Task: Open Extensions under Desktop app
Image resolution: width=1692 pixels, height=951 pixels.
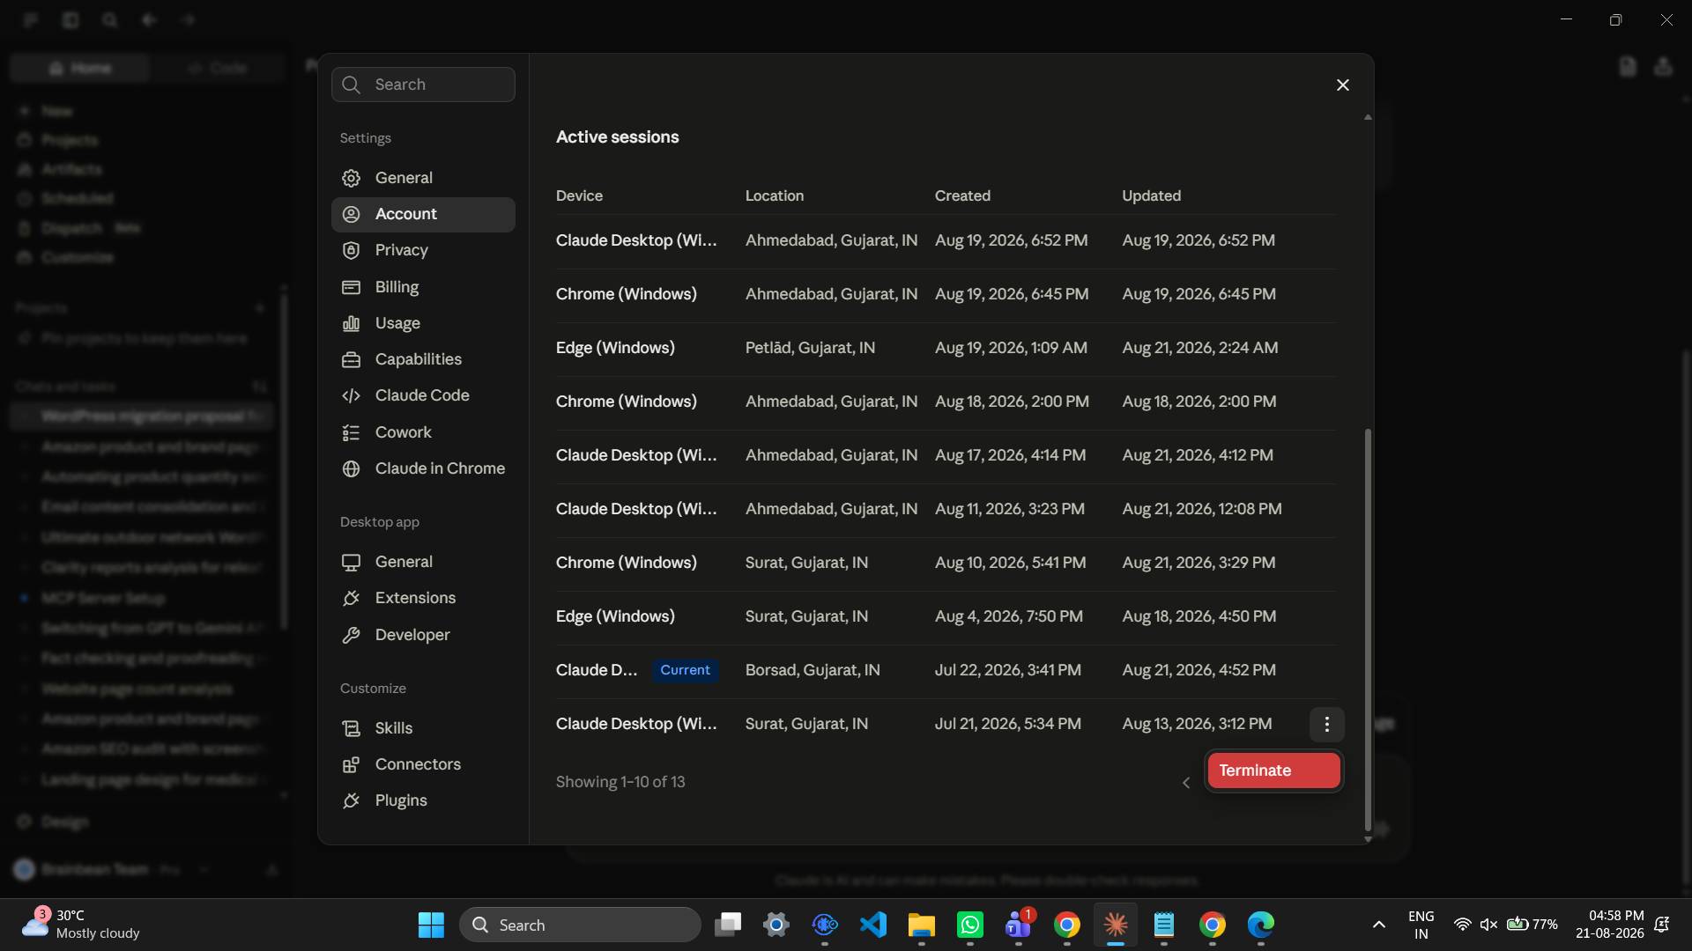Action: coord(423,598)
